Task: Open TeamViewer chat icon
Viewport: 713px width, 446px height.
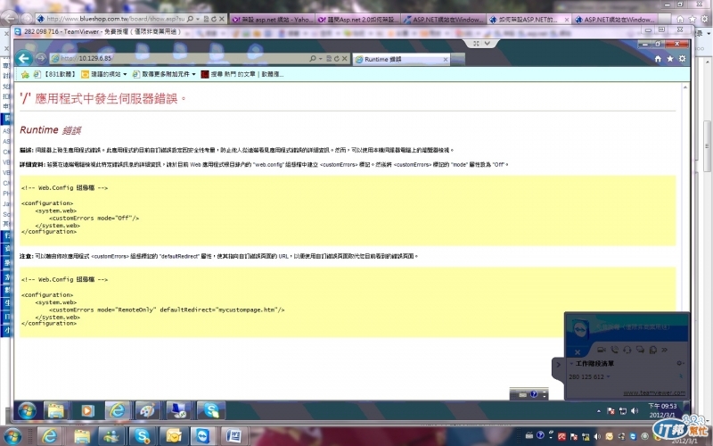Action: click(640, 350)
